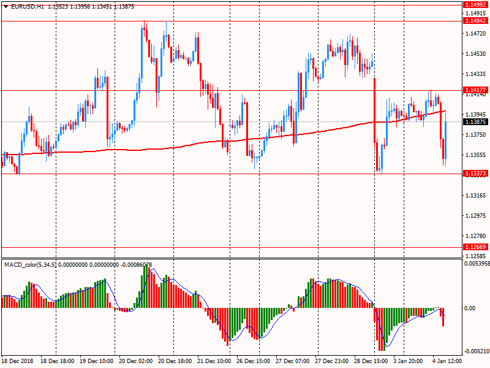Select the 1.14177 resistance level tag
490x368 pixels.
476,90
